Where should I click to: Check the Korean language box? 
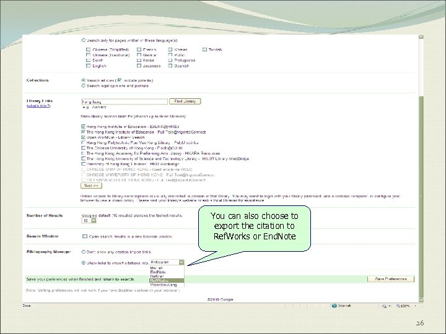click(x=170, y=49)
